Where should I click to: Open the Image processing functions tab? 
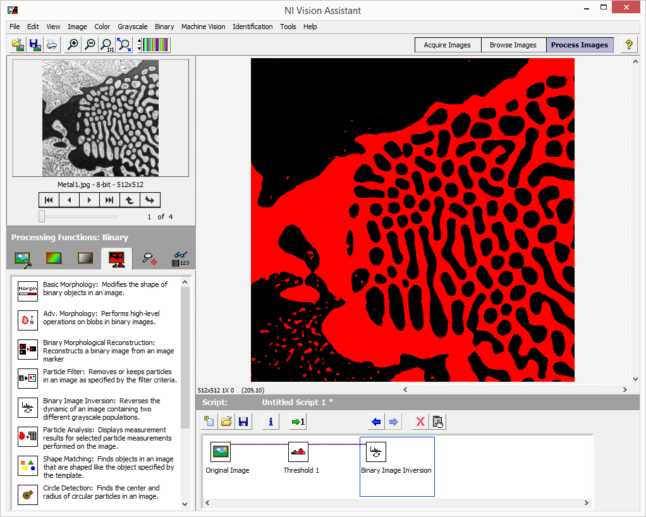[23, 260]
